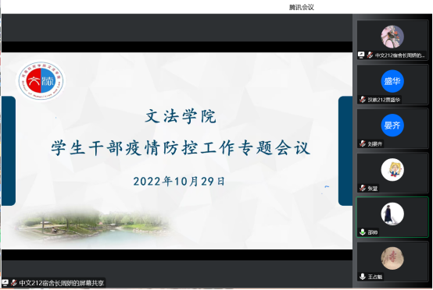This screenshot has height=290, width=433.
Task: Click the 腾讯会议 window title
Action: (x=301, y=7)
